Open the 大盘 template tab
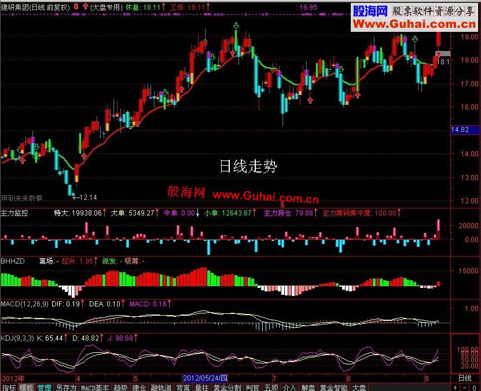This screenshot has width=481, height=391. [x=359, y=388]
